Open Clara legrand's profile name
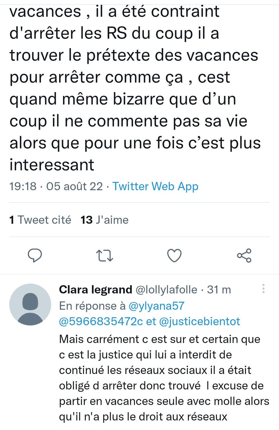The height and width of the screenshot is (430, 279). tap(96, 289)
